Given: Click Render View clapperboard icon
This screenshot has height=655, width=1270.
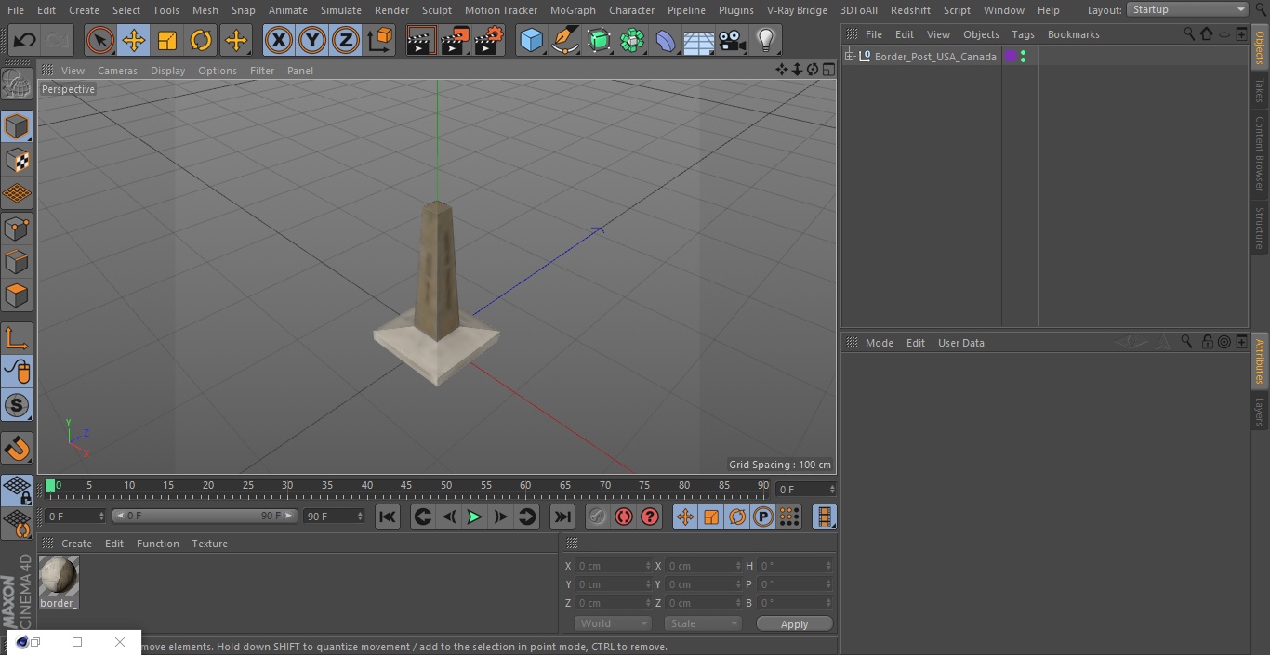Looking at the screenshot, I should [x=421, y=40].
